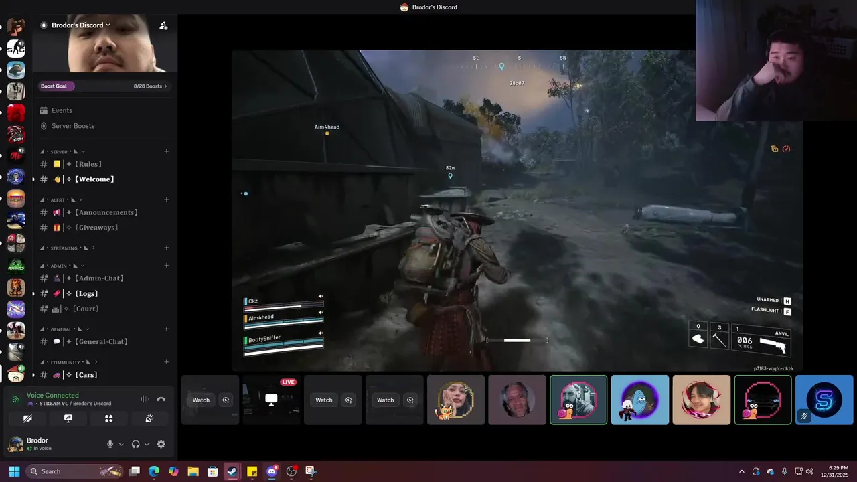Viewport: 857px width, 482px height.
Task: Show hidden system tray icons chevron
Action: click(741, 471)
